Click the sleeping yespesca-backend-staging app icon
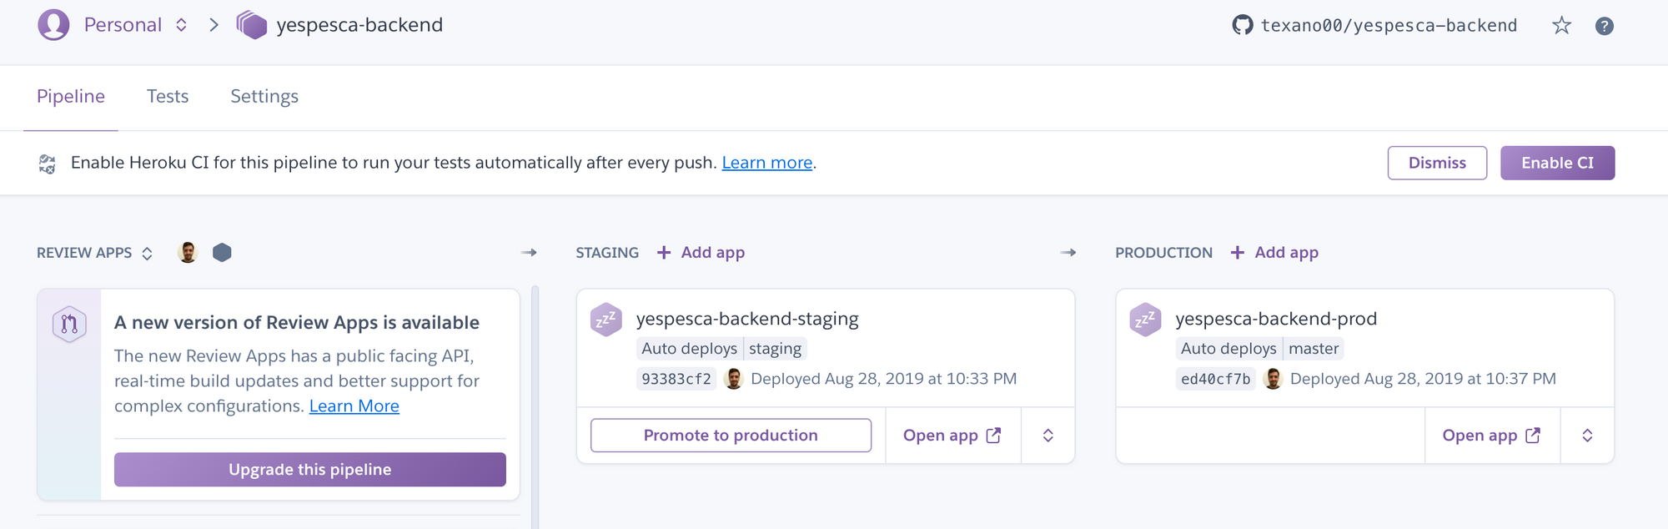This screenshot has width=1668, height=529. coord(606,320)
